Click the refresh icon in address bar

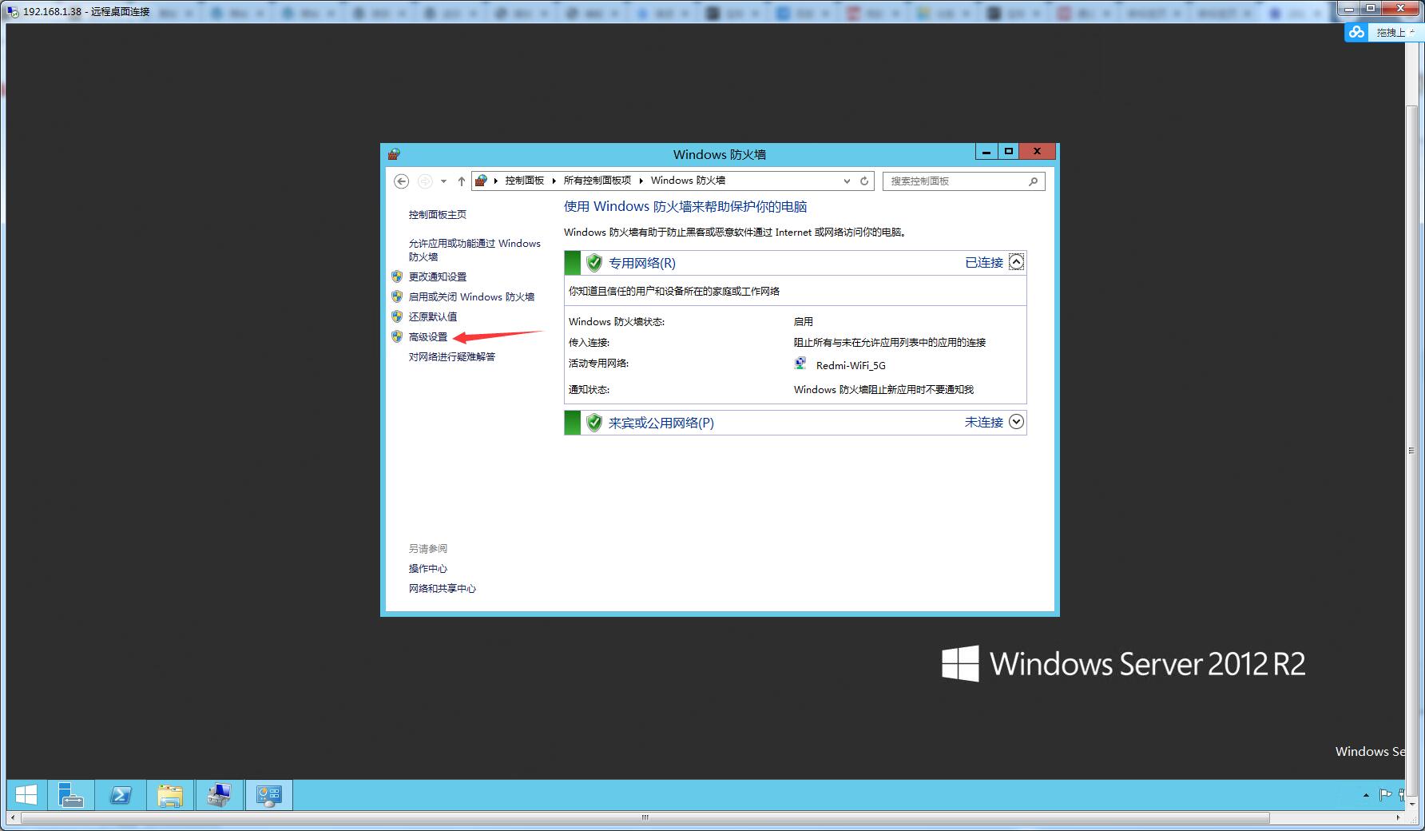[863, 181]
